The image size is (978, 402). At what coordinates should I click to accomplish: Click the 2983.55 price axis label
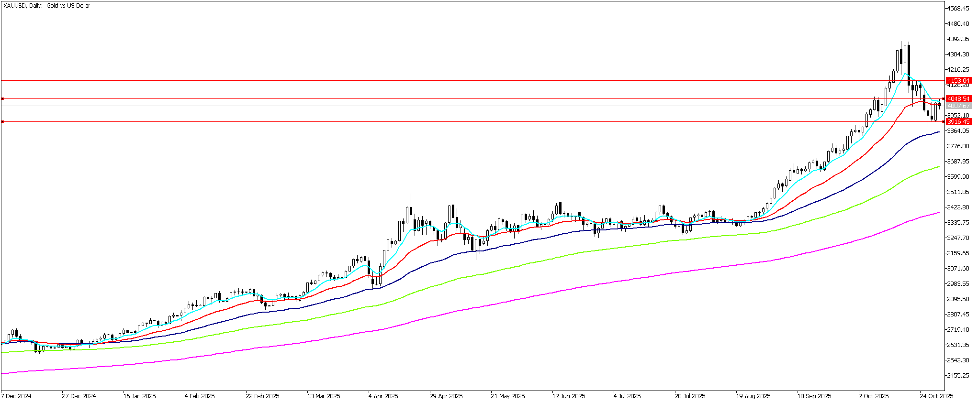958,284
